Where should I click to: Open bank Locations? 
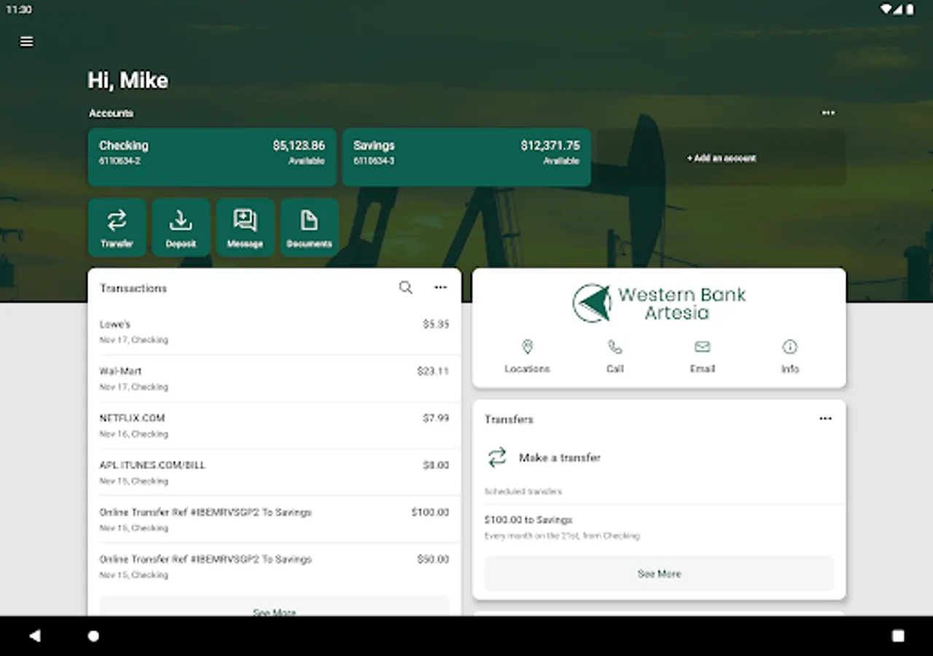tap(527, 356)
